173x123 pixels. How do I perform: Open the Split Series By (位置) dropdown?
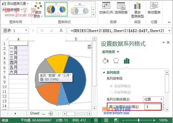pos(154,99)
